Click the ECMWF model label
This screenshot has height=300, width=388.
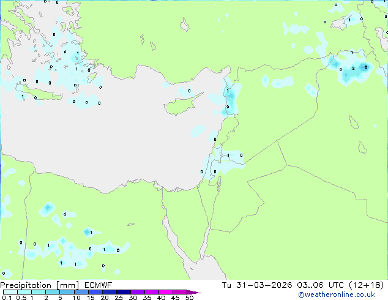pyautogui.click(x=98, y=285)
